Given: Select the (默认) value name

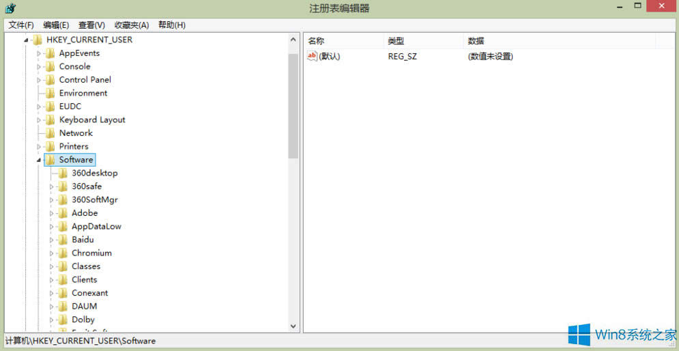Looking at the screenshot, I should [x=330, y=56].
